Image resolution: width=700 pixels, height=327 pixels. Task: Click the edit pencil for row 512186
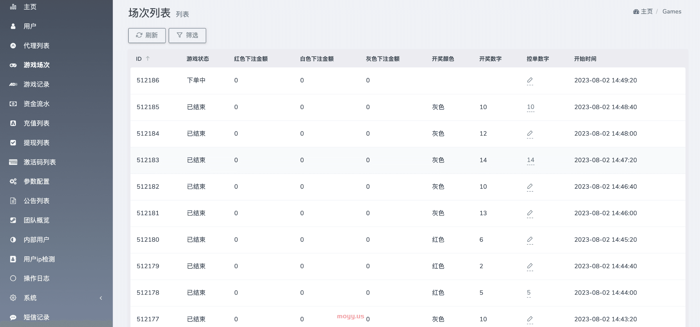530,80
